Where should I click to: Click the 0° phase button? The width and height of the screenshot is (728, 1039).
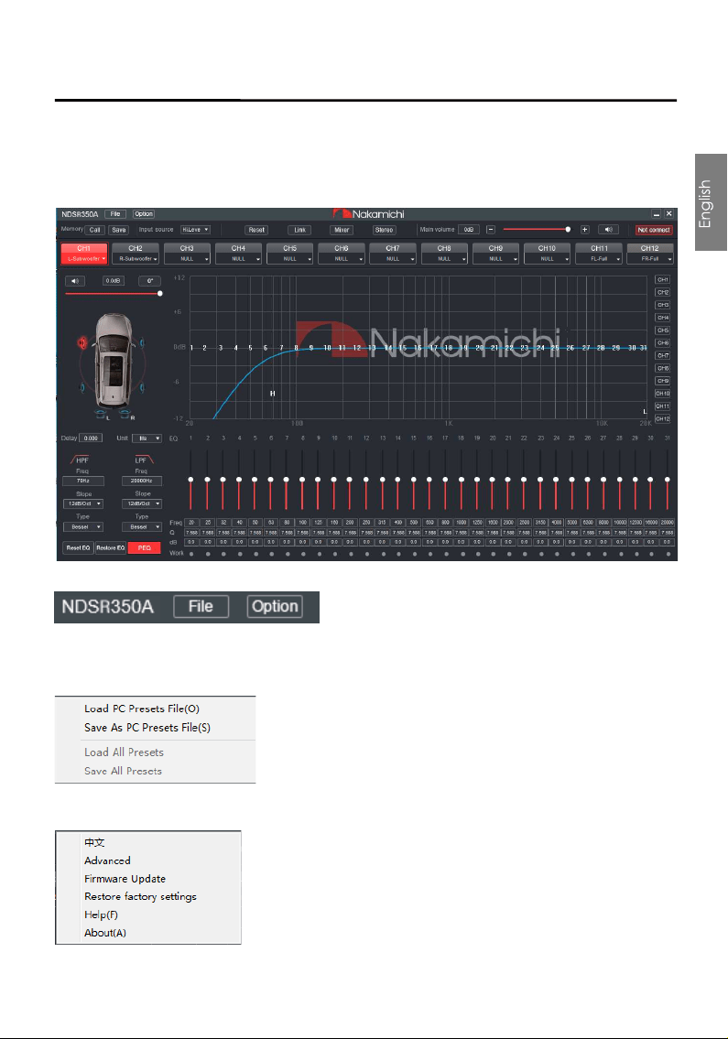(150, 281)
